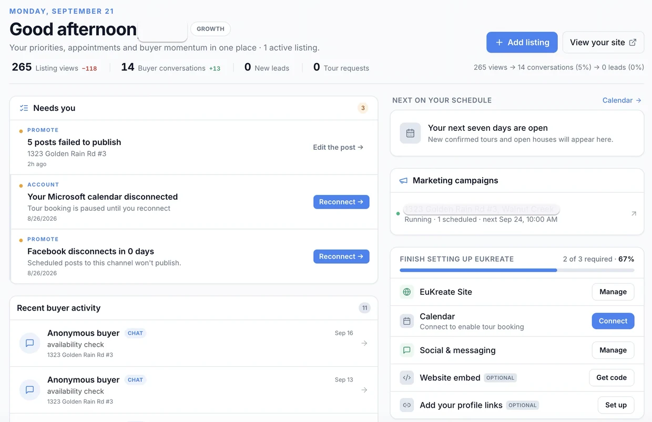The image size is (652, 422).
Task: Click the OPTIONAL tag beside Website embed
Action: pyautogui.click(x=501, y=378)
